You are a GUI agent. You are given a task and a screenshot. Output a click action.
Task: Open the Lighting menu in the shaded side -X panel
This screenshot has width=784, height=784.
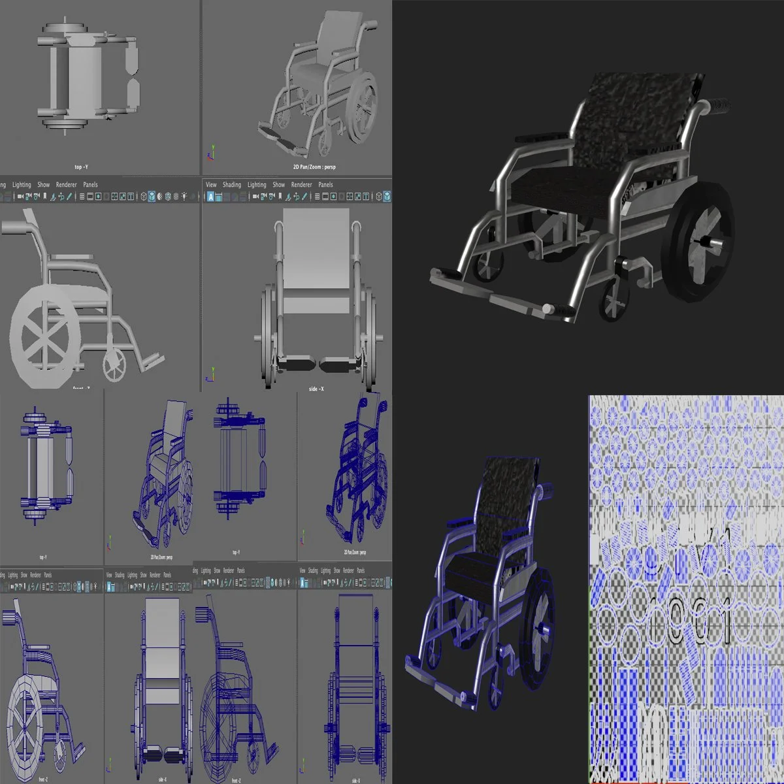pos(257,185)
